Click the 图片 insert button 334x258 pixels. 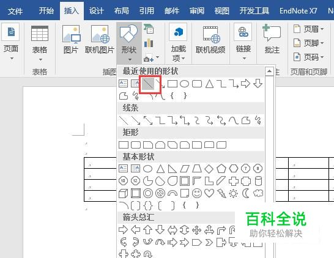click(71, 40)
